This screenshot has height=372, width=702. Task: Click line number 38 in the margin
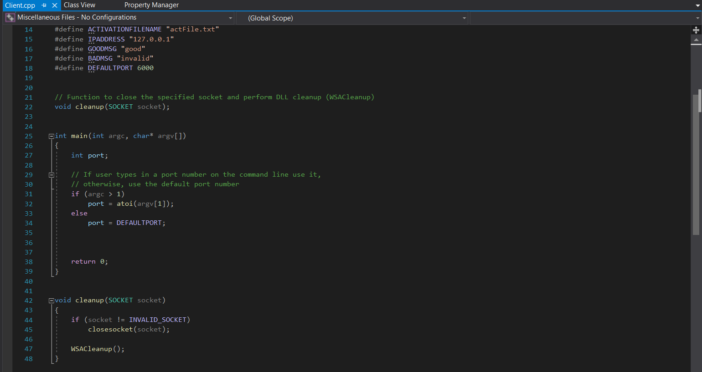(x=28, y=261)
